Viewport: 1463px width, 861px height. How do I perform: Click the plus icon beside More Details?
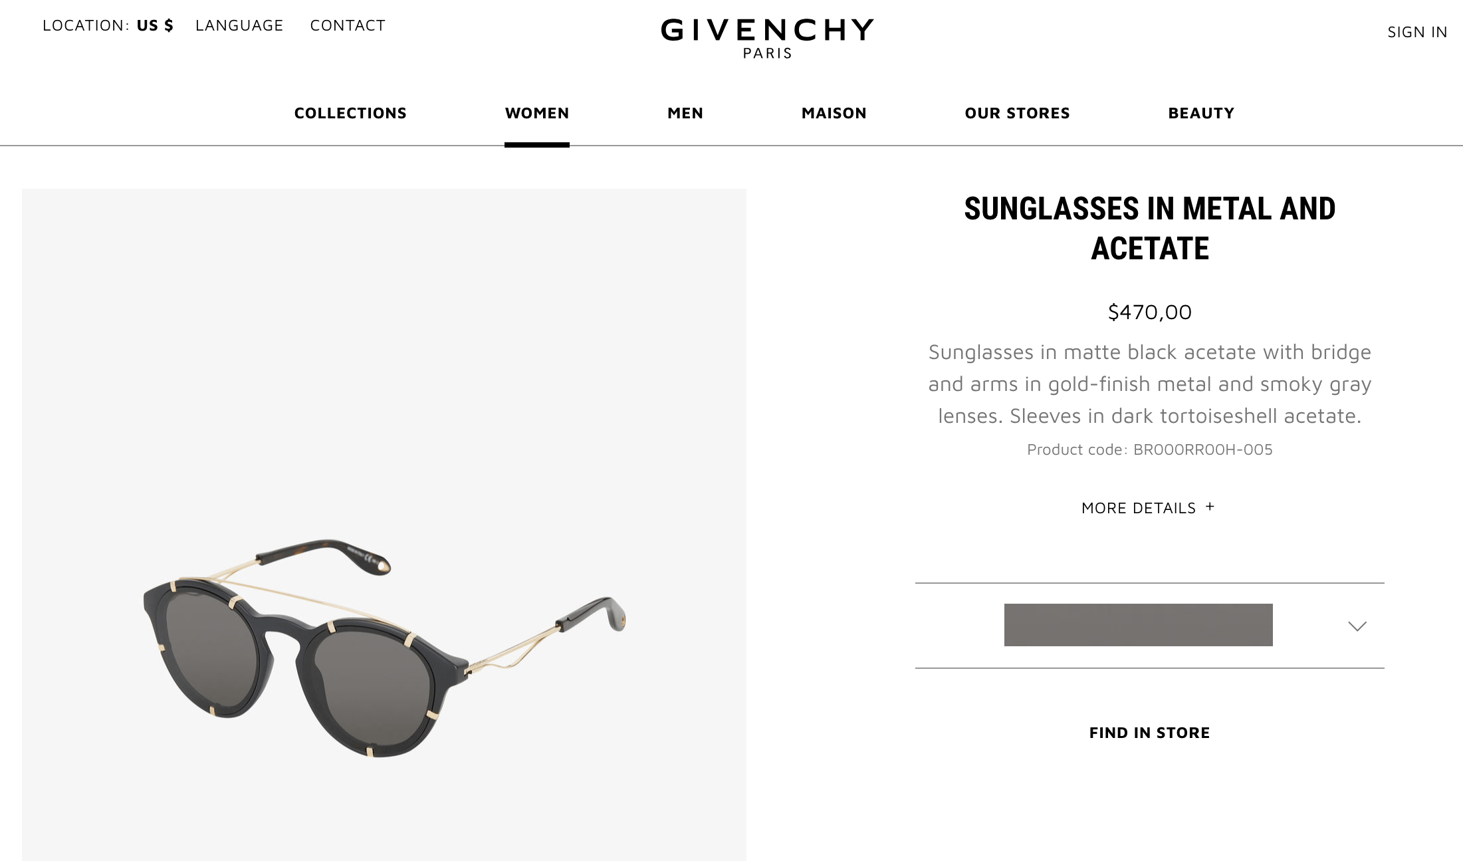pyautogui.click(x=1210, y=507)
